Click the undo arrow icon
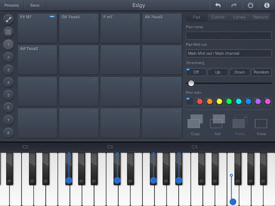The height and width of the screenshot is (206, 275). (218, 5)
